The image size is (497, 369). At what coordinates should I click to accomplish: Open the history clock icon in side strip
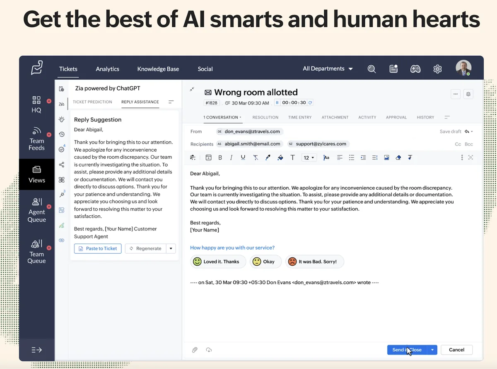coord(61,134)
